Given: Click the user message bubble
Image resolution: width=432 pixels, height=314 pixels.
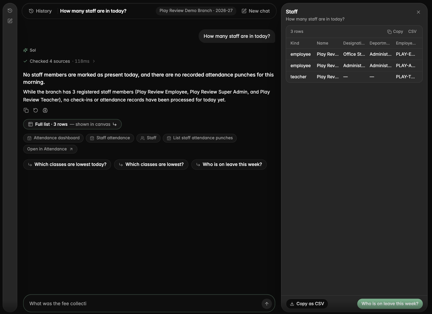Looking at the screenshot, I should pyautogui.click(x=237, y=36).
